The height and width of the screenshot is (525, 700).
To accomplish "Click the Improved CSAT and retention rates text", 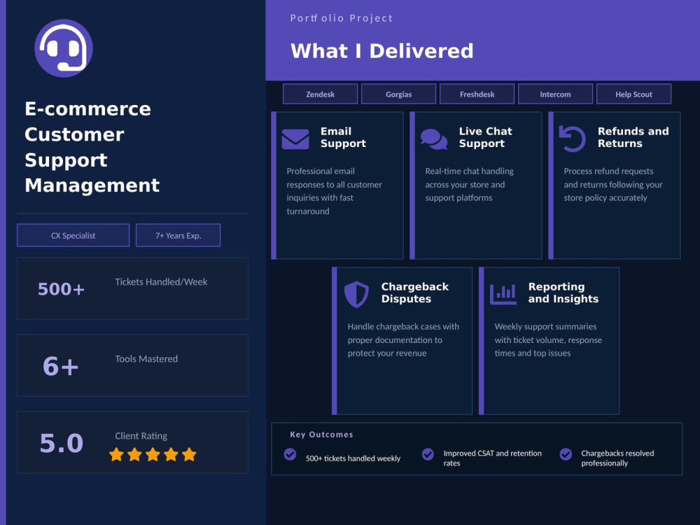I will 492,458.
